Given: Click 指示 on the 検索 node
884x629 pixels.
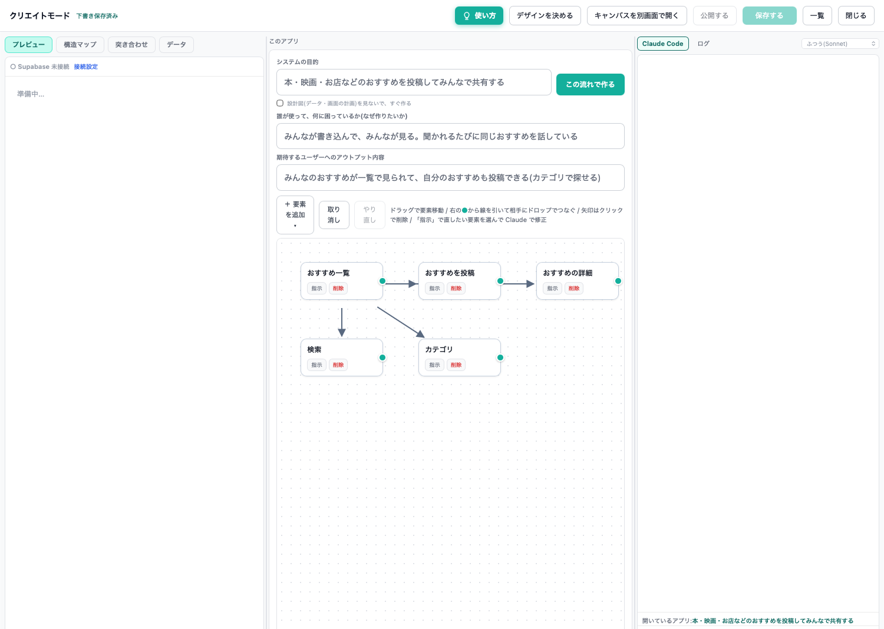Looking at the screenshot, I should pos(317,365).
